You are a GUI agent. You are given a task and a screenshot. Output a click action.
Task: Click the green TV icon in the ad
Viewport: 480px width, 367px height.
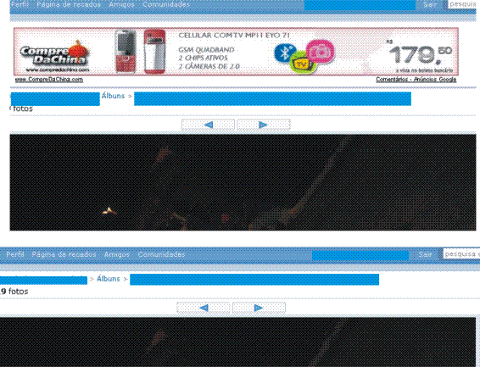pyautogui.click(x=303, y=63)
